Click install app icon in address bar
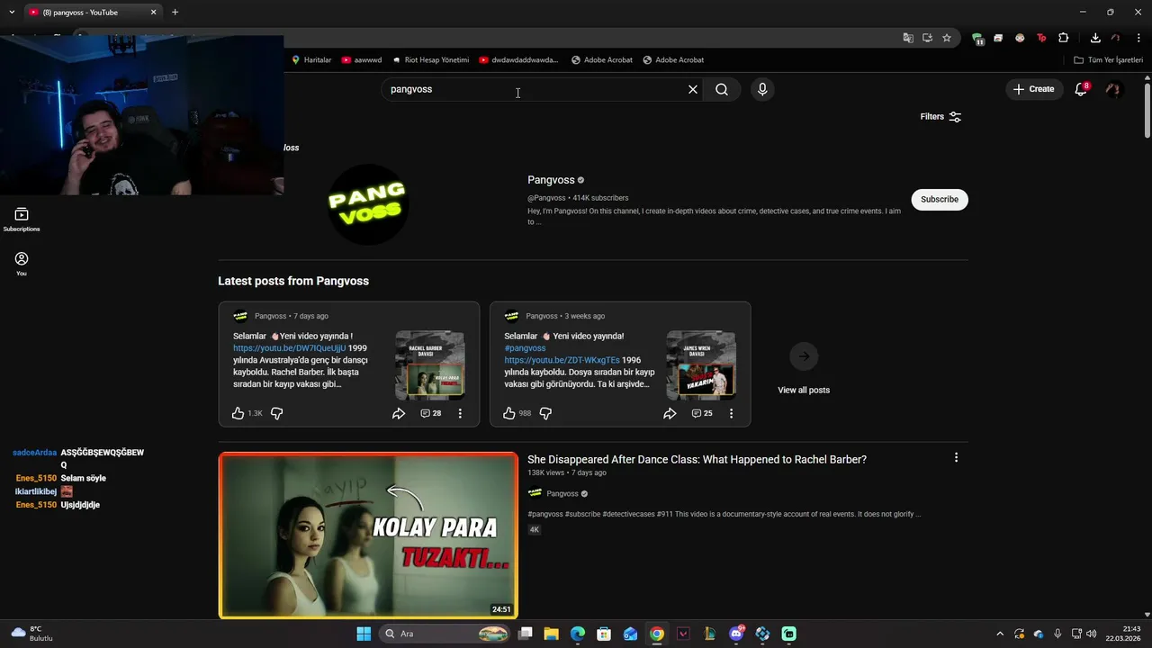Image resolution: width=1152 pixels, height=648 pixels. tap(927, 38)
